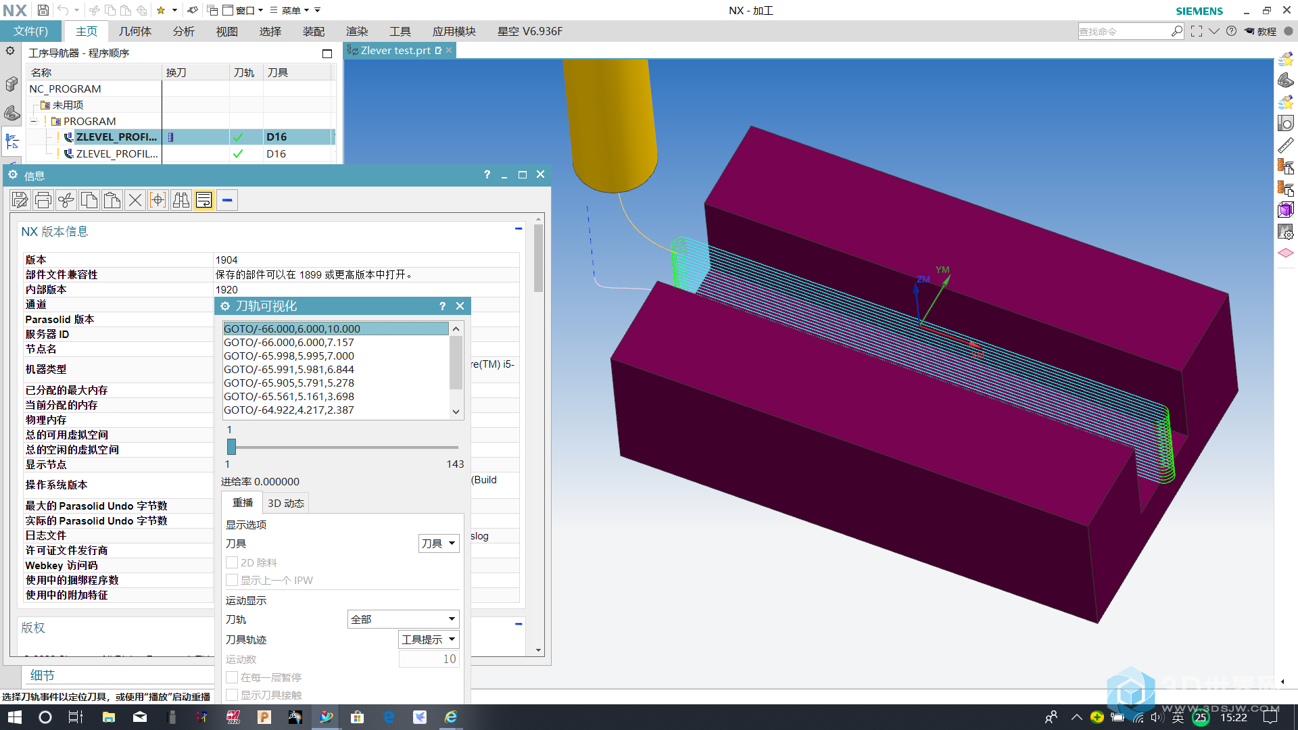Click the tool path position slider handle
Image resolution: width=1298 pixels, height=730 pixels.
(x=231, y=447)
